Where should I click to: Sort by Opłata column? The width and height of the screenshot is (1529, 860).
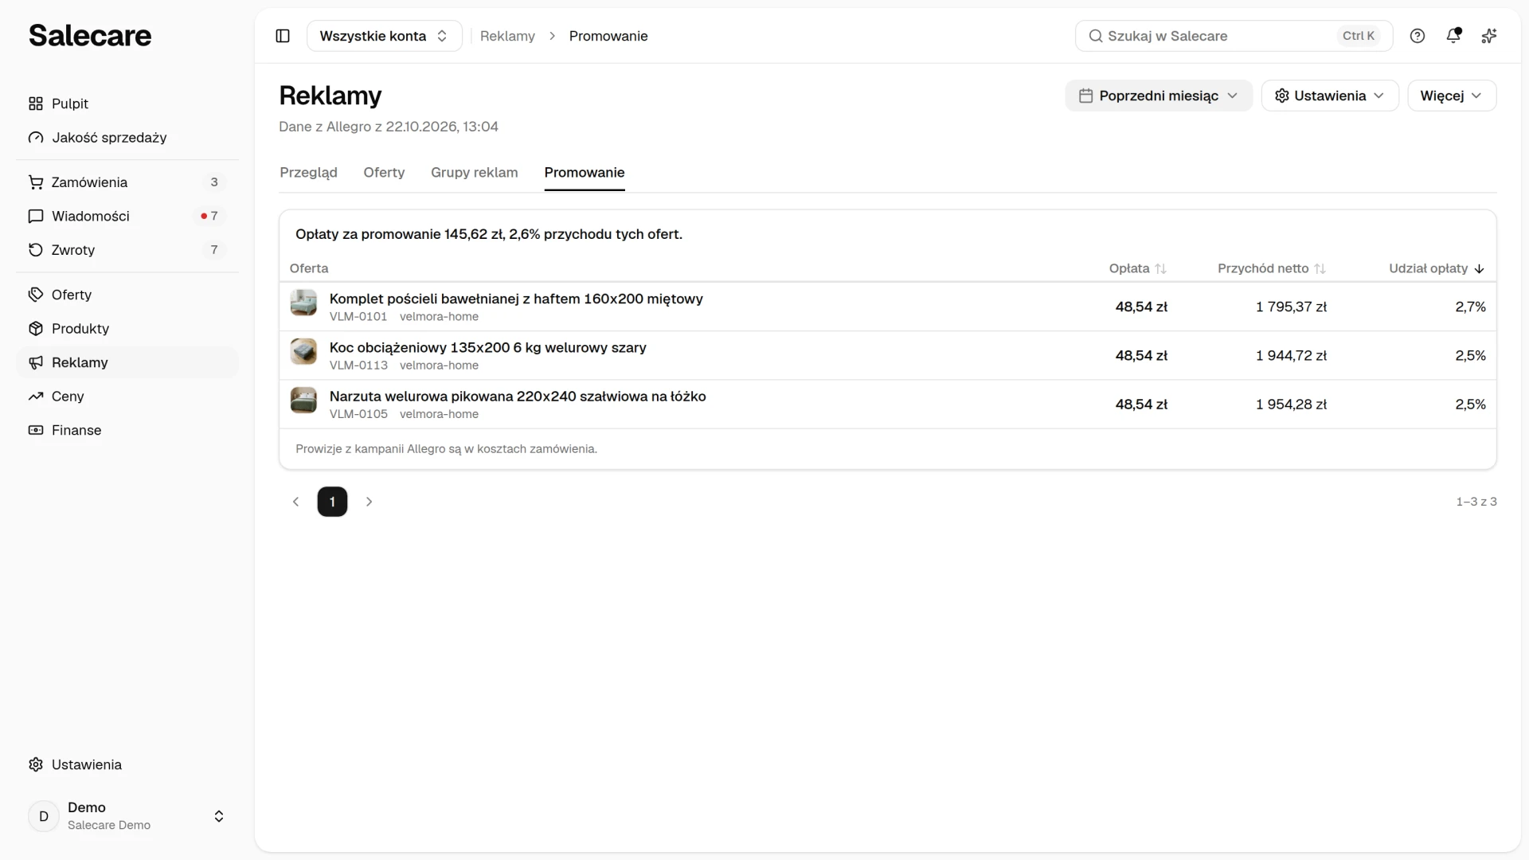[1138, 268]
